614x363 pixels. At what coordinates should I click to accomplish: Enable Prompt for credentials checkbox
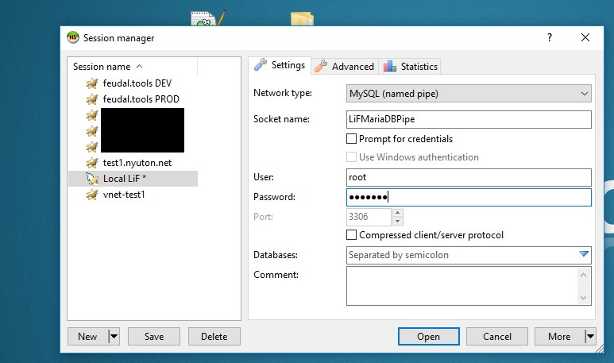tap(352, 139)
